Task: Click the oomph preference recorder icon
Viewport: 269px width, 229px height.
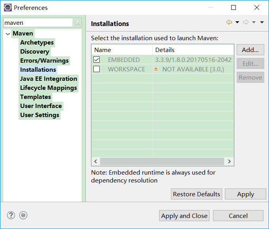Action: pyautogui.click(x=23, y=215)
